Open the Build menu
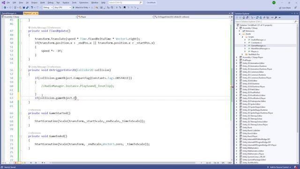Viewport: 300px width, 169px height. tap(43, 3)
